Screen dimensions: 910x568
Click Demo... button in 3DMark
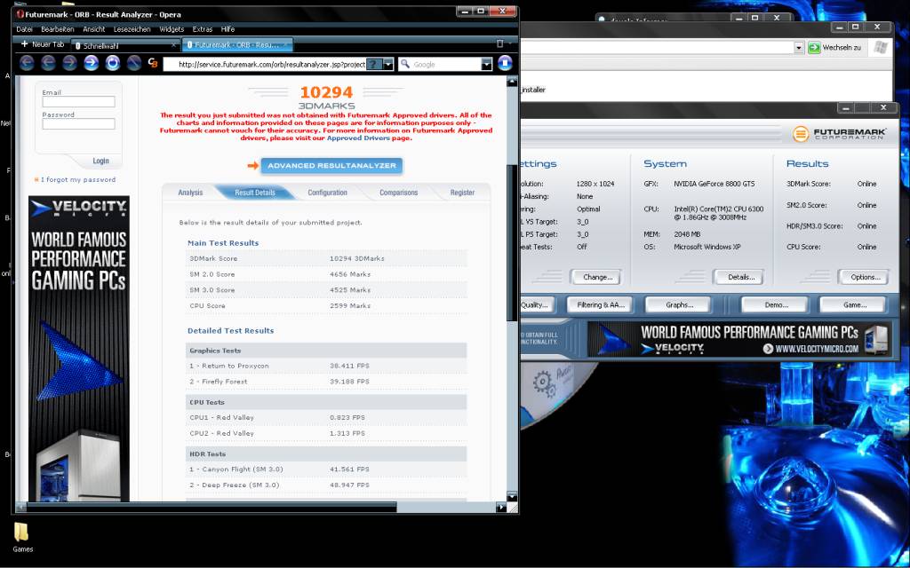[x=775, y=305]
